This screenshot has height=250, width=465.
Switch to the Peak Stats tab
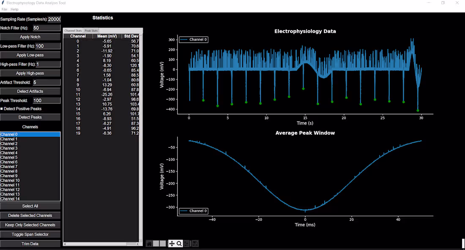click(91, 30)
